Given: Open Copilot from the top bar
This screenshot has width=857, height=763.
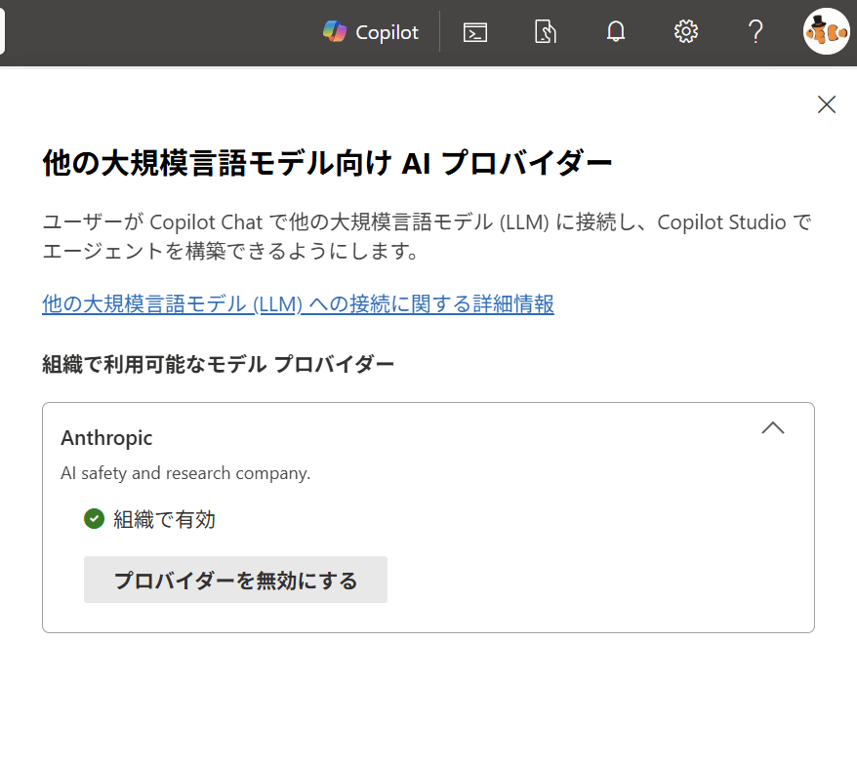Looking at the screenshot, I should tap(371, 32).
